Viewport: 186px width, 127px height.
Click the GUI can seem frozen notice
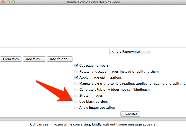coord(93,124)
